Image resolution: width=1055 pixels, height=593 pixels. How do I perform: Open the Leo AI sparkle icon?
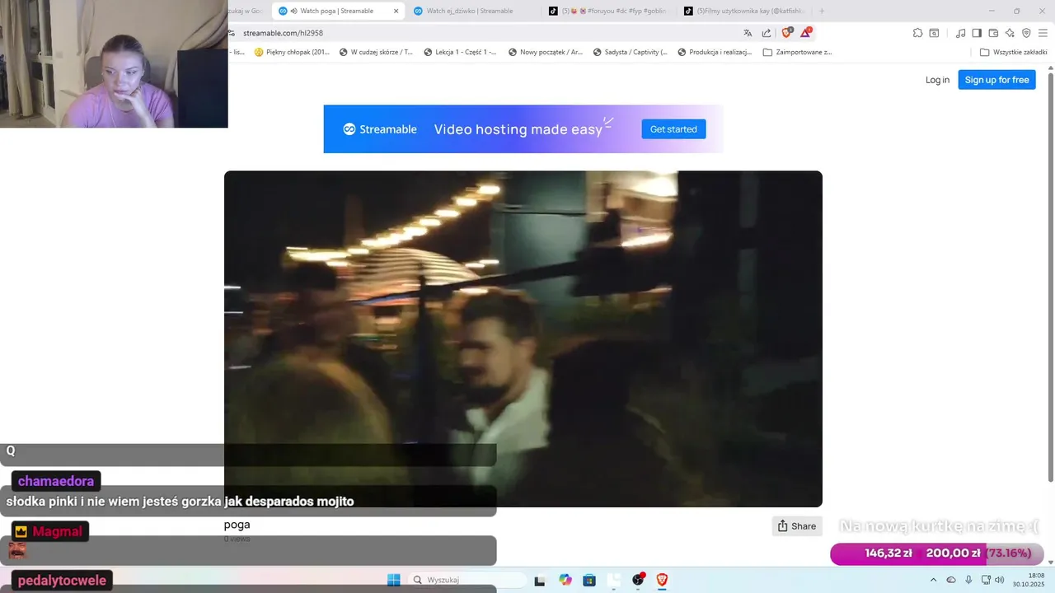coord(1010,33)
